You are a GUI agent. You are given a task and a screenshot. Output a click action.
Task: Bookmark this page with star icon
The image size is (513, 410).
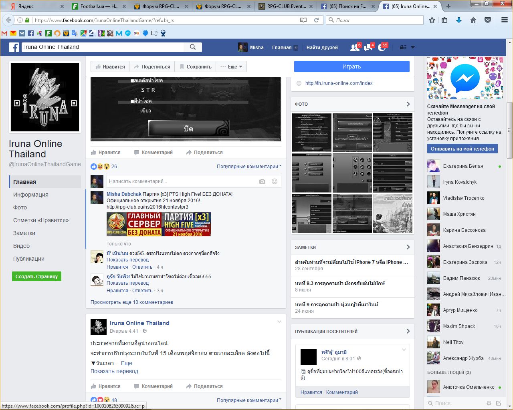tap(432, 20)
